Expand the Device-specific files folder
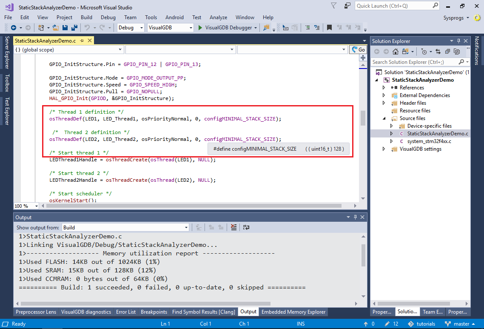This screenshot has width=484, height=329. (392, 126)
